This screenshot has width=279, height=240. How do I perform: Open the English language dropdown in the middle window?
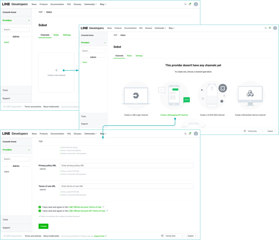coord(271,131)
